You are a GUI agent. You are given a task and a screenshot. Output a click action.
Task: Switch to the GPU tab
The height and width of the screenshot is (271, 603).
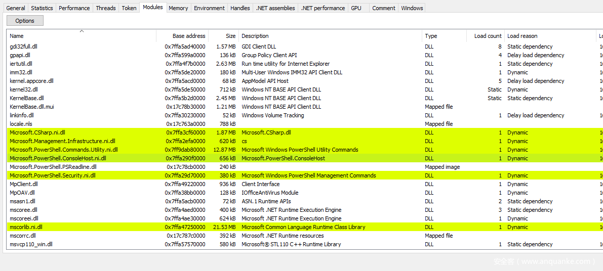point(356,8)
